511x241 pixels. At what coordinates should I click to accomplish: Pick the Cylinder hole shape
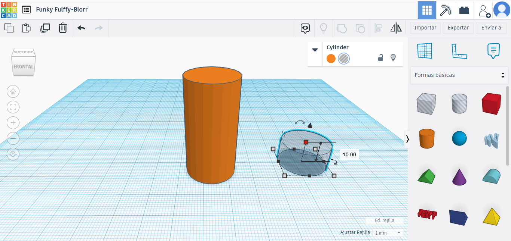point(459,103)
